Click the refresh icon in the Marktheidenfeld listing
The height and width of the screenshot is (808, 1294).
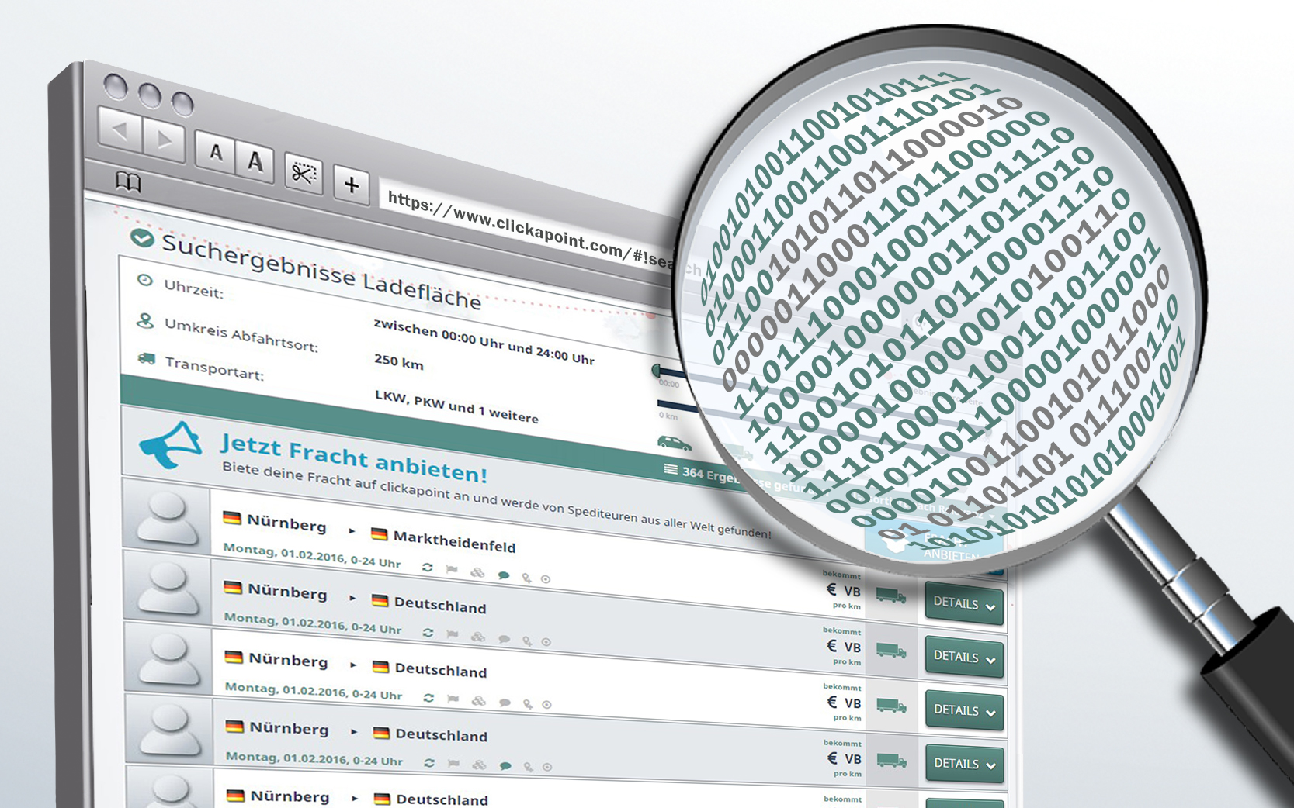pos(427,567)
